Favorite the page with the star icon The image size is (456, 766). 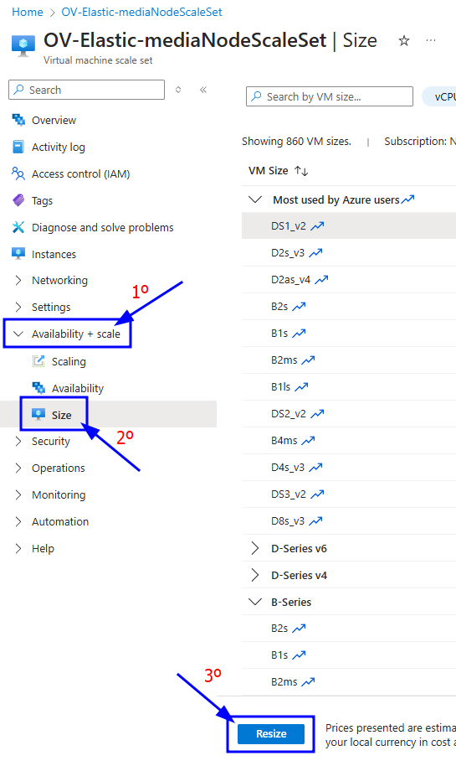[404, 40]
